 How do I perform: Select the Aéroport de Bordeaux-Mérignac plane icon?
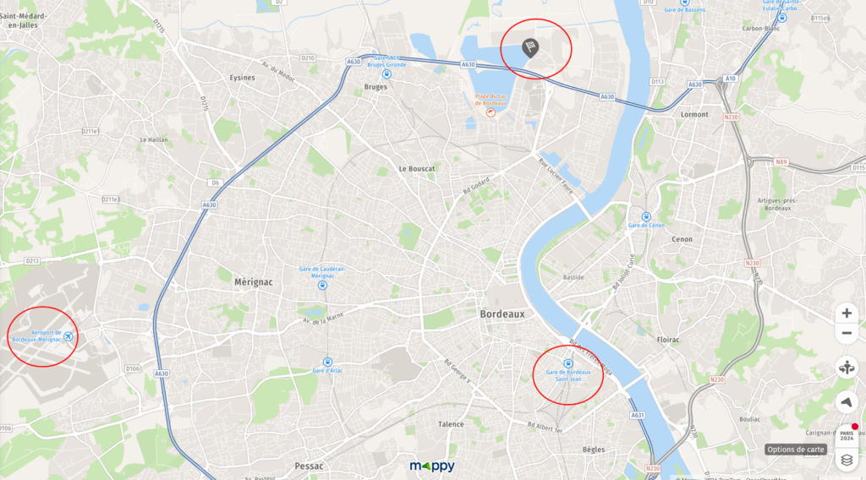pos(69,336)
